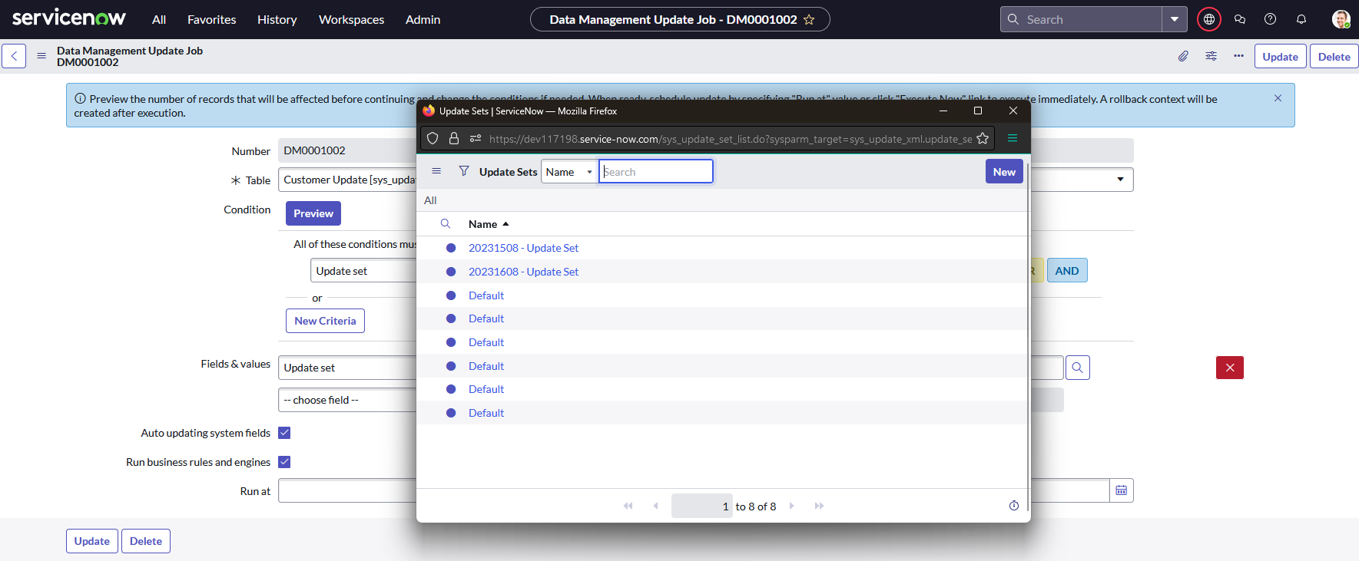Open the user profile avatar
This screenshot has height=561, width=1359.
pyautogui.click(x=1341, y=19)
